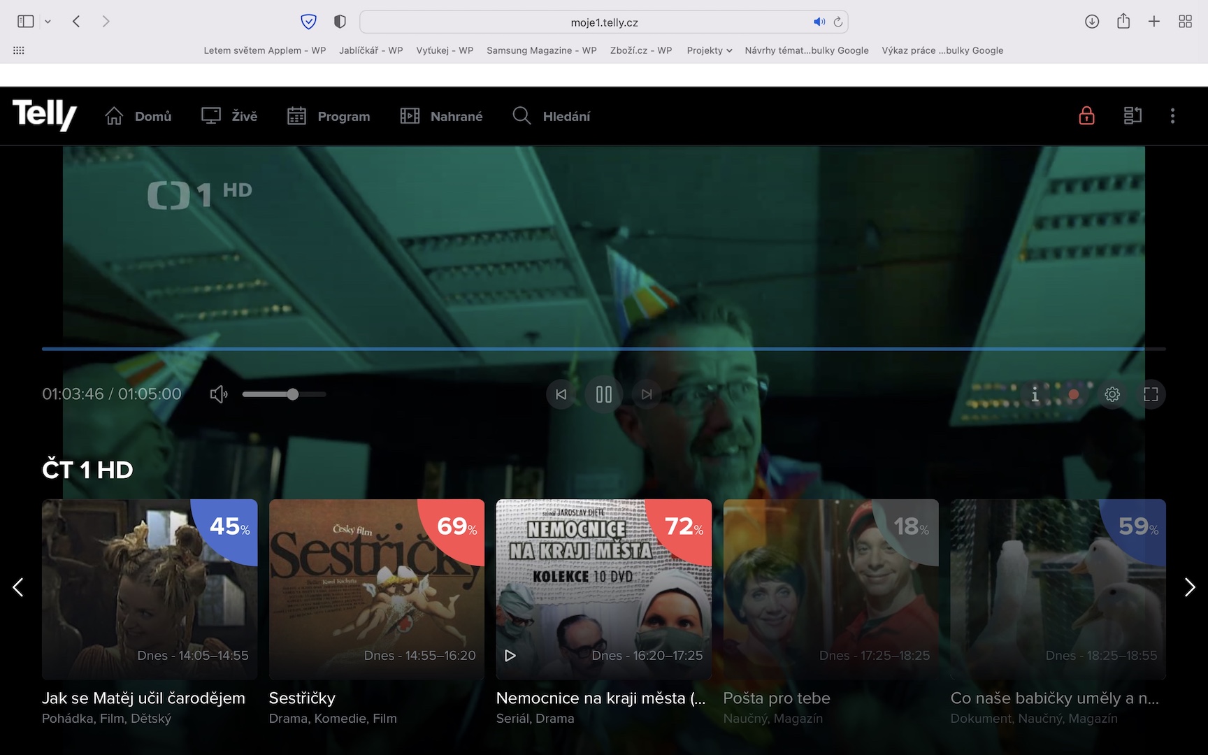This screenshot has height=755, width=1208.
Task: Skip to next programme in player
Action: (647, 394)
